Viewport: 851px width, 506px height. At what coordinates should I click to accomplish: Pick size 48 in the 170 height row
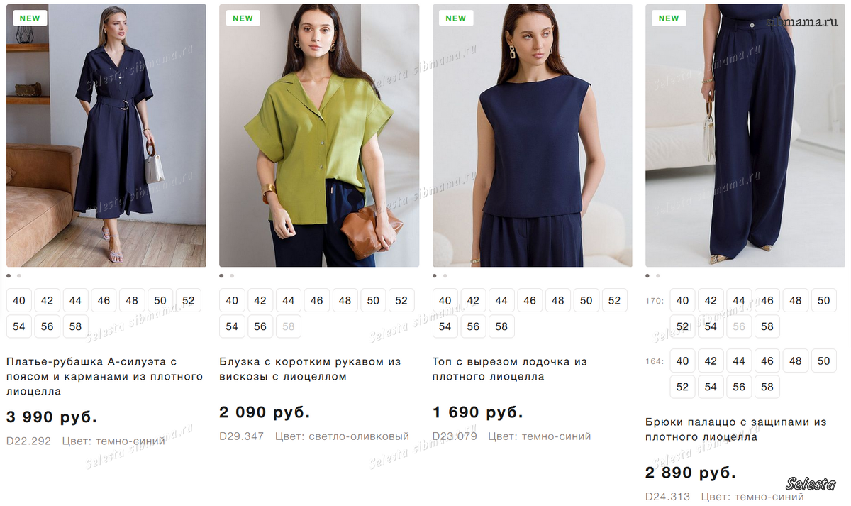[795, 300]
